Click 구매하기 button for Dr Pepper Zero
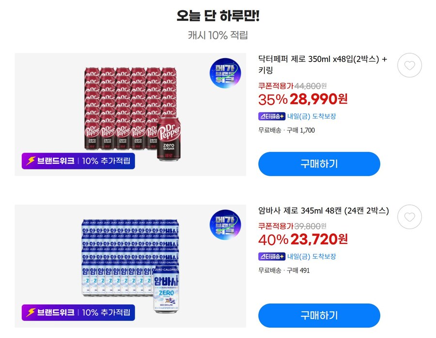Viewport: 436px width, 338px height. (320, 164)
